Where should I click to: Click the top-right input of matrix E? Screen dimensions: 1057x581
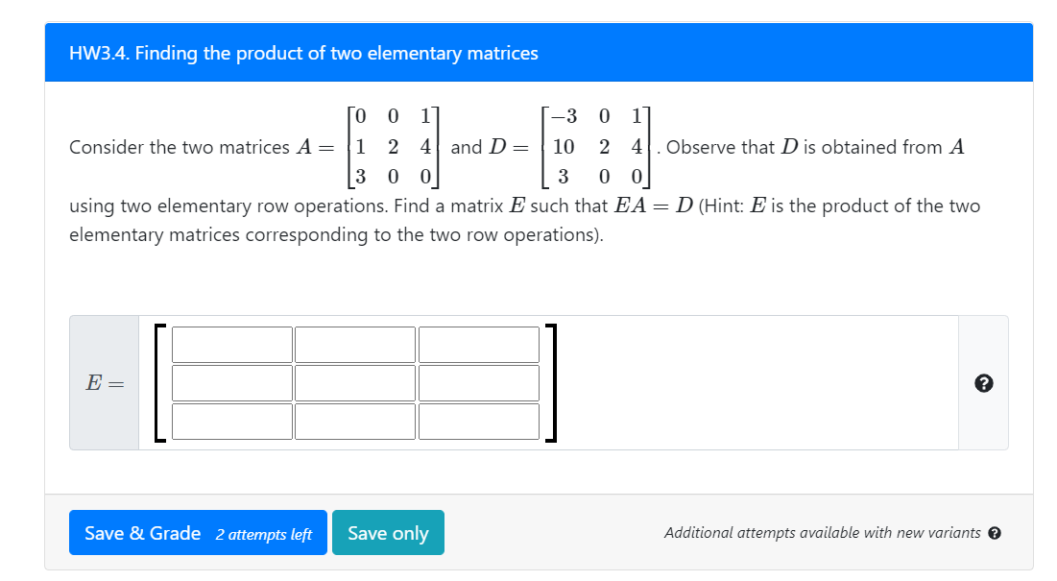click(478, 344)
